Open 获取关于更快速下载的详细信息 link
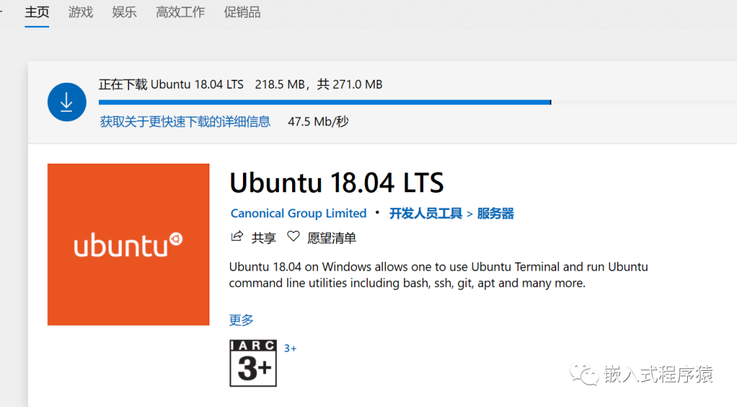737x407 pixels. click(185, 122)
